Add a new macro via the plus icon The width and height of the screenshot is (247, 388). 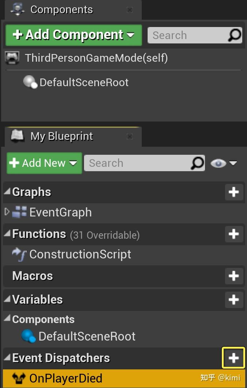234,276
